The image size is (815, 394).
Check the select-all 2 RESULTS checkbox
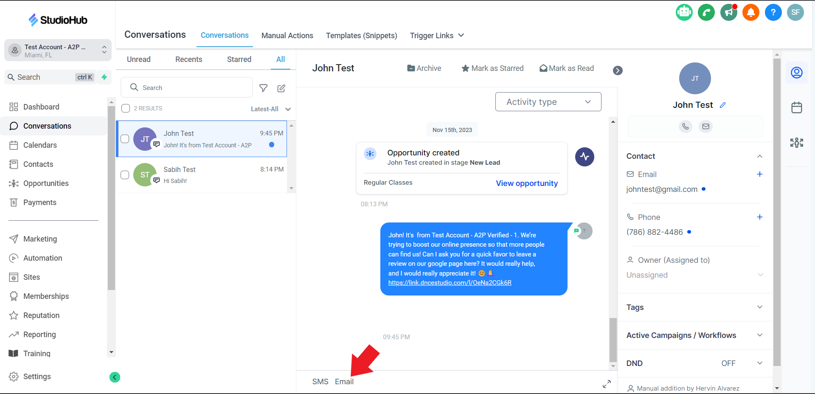[126, 108]
